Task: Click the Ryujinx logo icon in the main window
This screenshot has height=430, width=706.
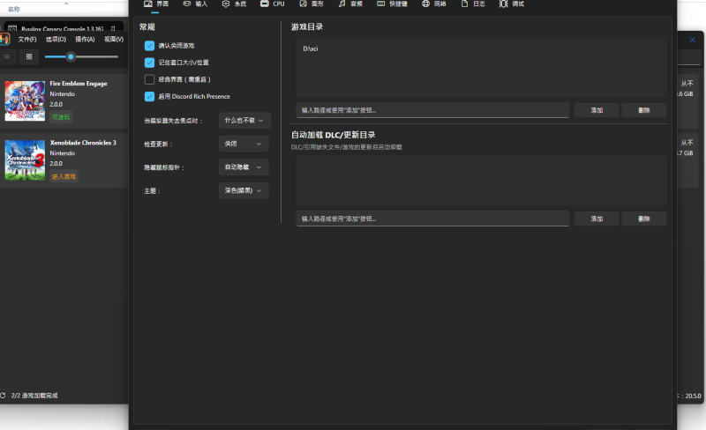Action: (x=4, y=40)
